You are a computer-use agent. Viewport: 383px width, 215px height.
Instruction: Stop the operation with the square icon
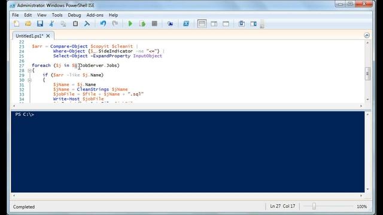pos(154,24)
